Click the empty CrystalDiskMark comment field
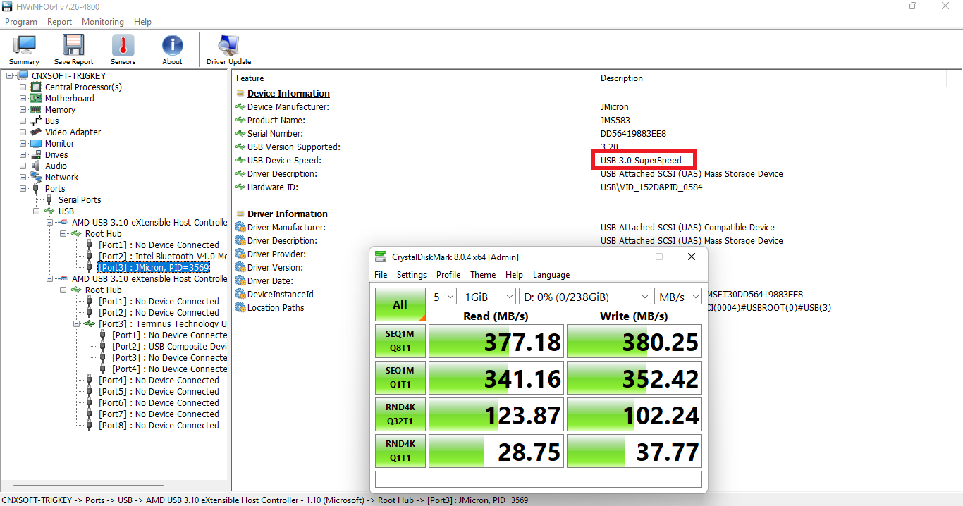Image resolution: width=963 pixels, height=506 pixels. pyautogui.click(x=539, y=479)
